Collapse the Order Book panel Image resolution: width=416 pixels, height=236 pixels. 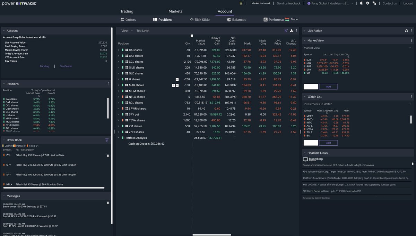(4, 140)
